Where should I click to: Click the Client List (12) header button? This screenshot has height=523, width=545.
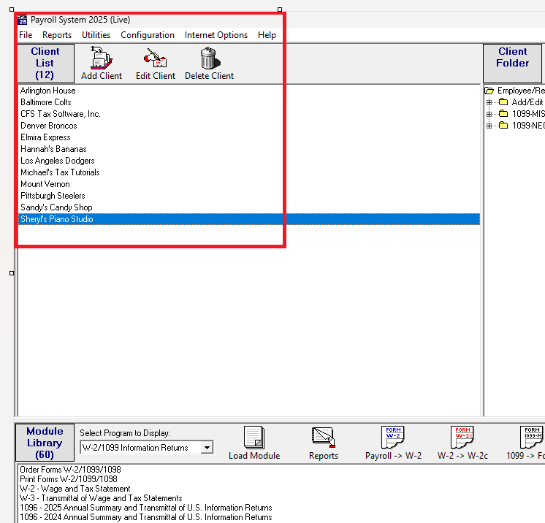pos(45,64)
